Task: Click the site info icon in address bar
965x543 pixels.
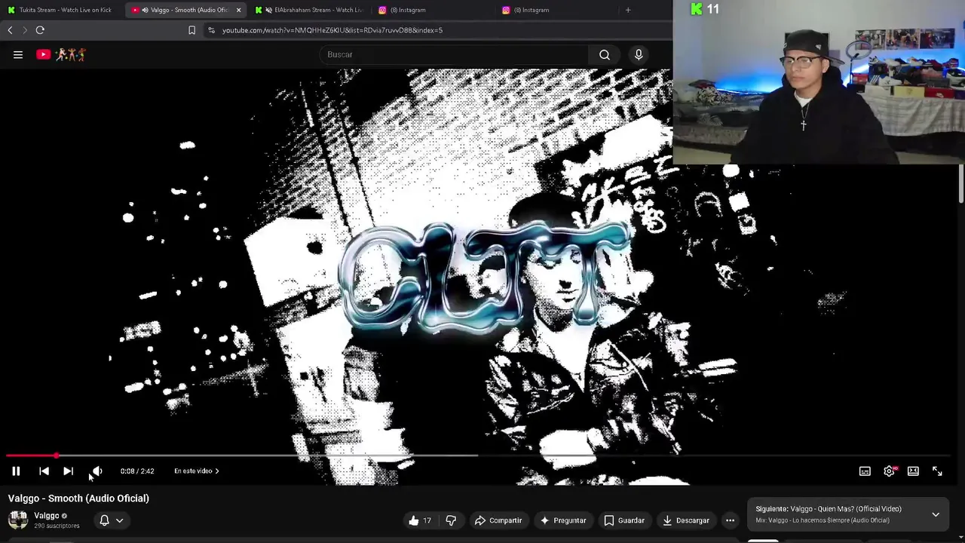Action: [x=212, y=30]
